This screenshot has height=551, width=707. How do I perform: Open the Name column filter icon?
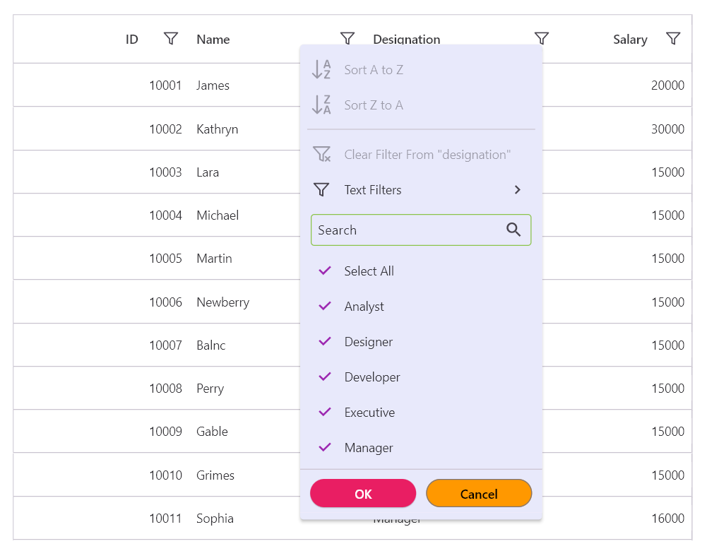[347, 39]
